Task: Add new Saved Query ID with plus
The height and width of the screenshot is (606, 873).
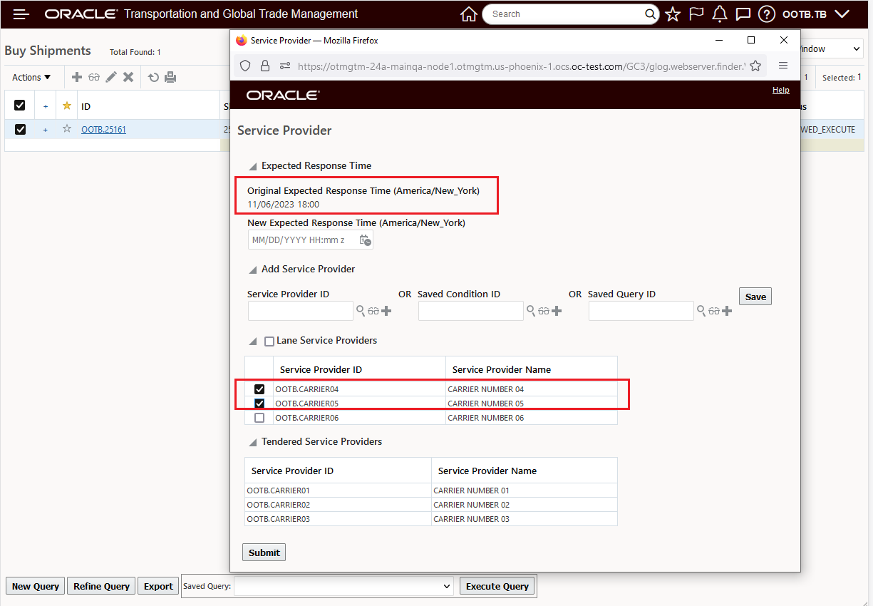Action: pos(727,311)
